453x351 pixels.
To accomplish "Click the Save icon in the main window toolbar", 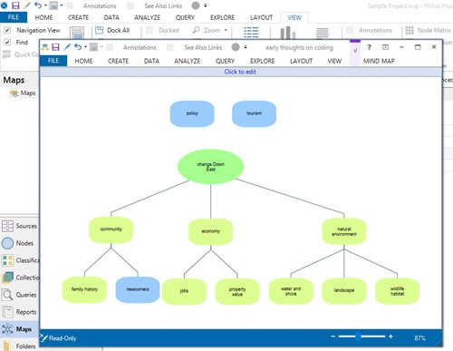I will tap(15, 5).
